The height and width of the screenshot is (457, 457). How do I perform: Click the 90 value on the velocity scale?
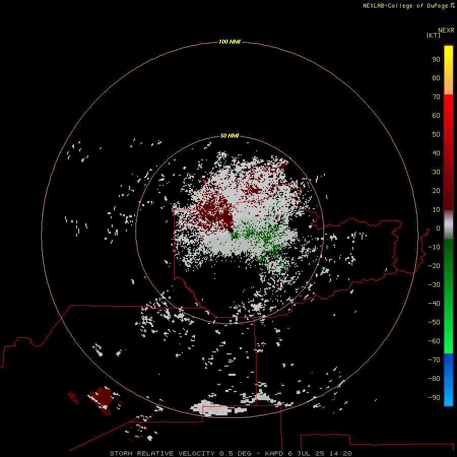click(x=436, y=59)
